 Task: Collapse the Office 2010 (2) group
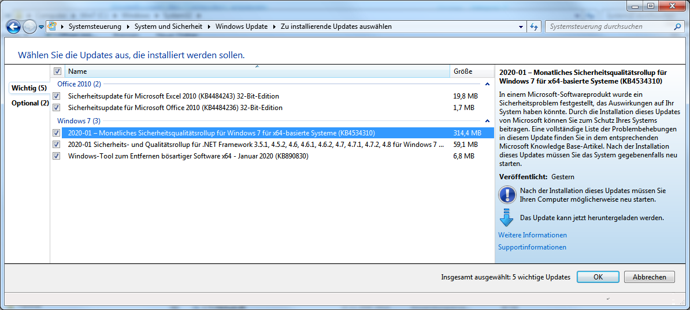(x=487, y=84)
